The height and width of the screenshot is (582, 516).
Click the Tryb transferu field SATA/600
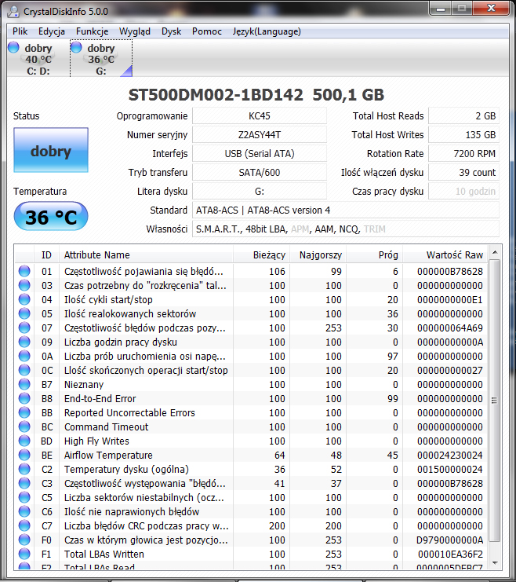(x=260, y=173)
